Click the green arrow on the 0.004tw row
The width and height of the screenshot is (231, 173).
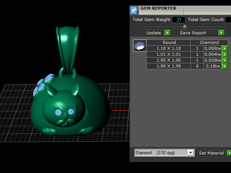pyautogui.click(x=225, y=54)
